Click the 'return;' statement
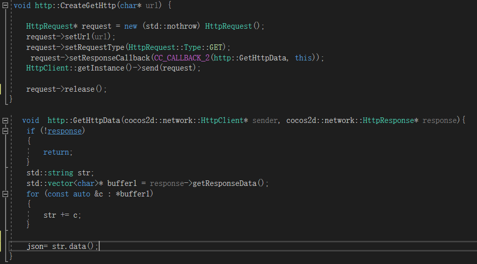This screenshot has width=477, height=264. point(58,152)
